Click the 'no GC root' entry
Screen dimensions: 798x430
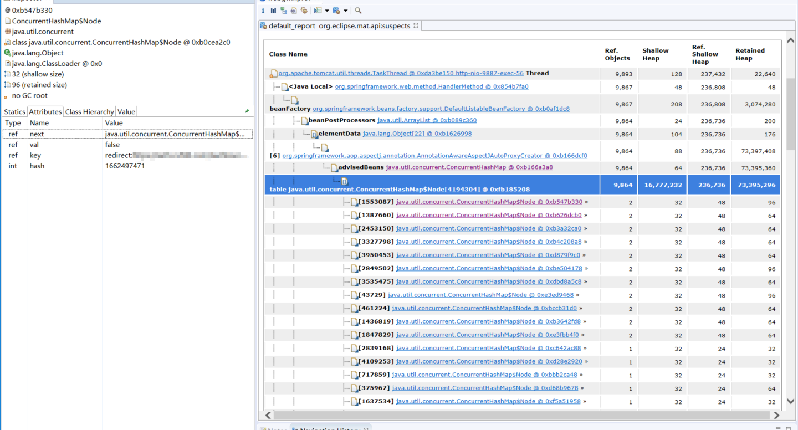pyautogui.click(x=29, y=95)
